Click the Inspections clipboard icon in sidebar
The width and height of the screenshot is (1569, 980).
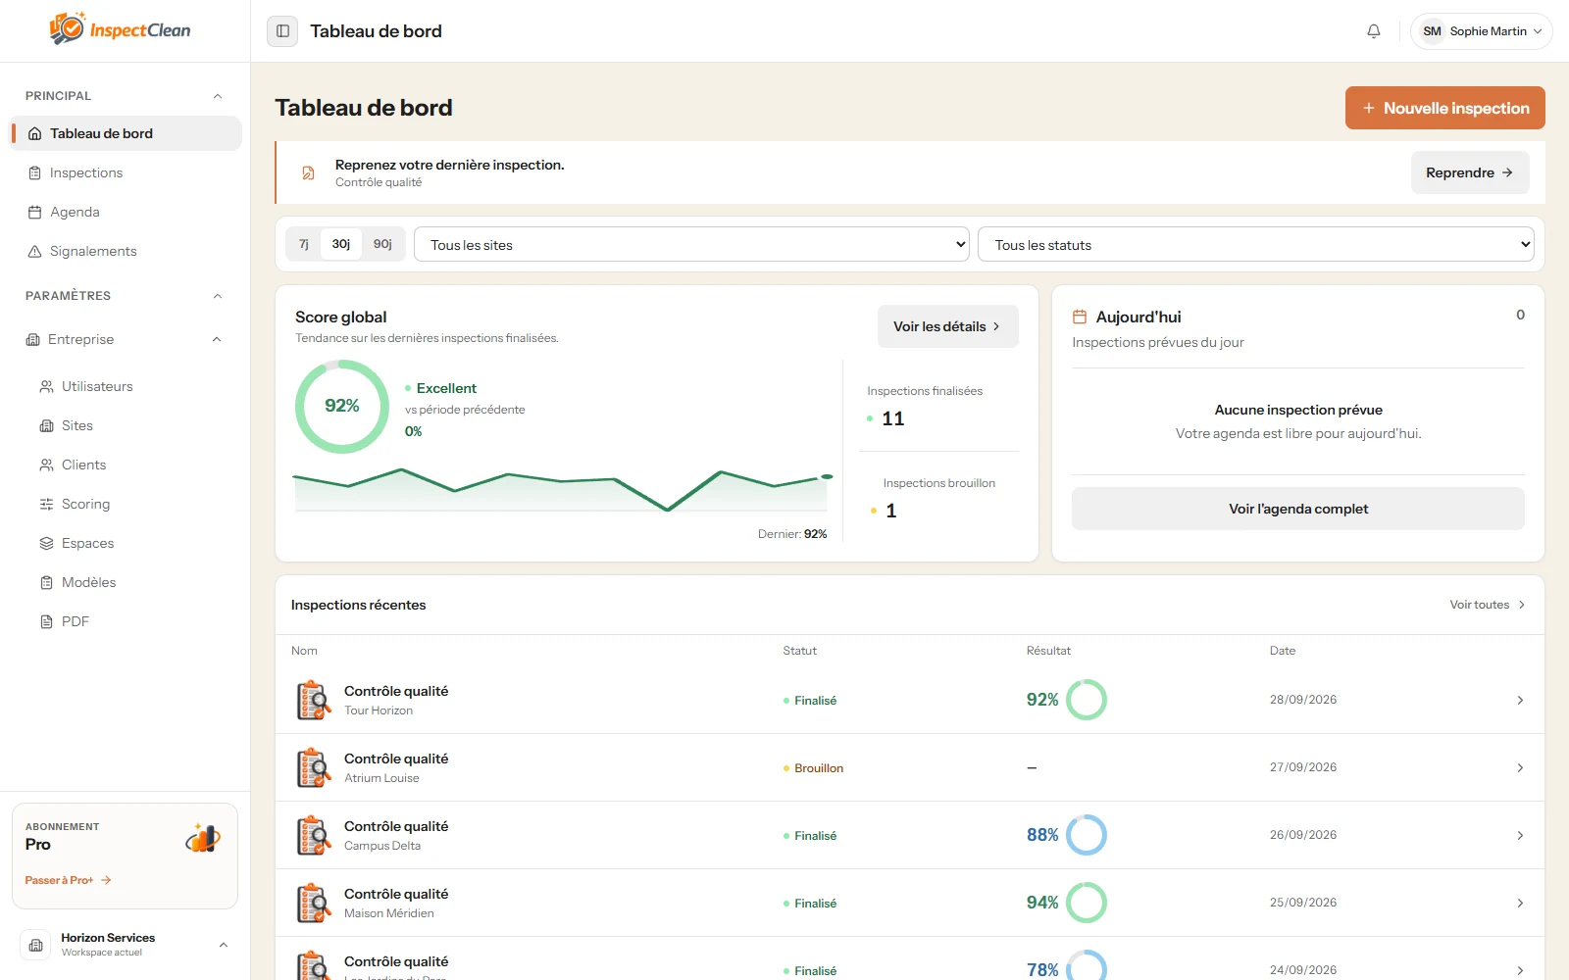(x=35, y=172)
